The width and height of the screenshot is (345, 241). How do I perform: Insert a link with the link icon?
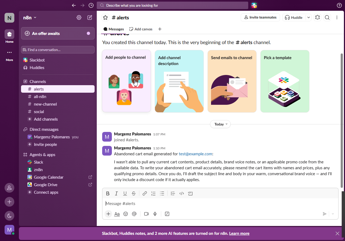145,193
